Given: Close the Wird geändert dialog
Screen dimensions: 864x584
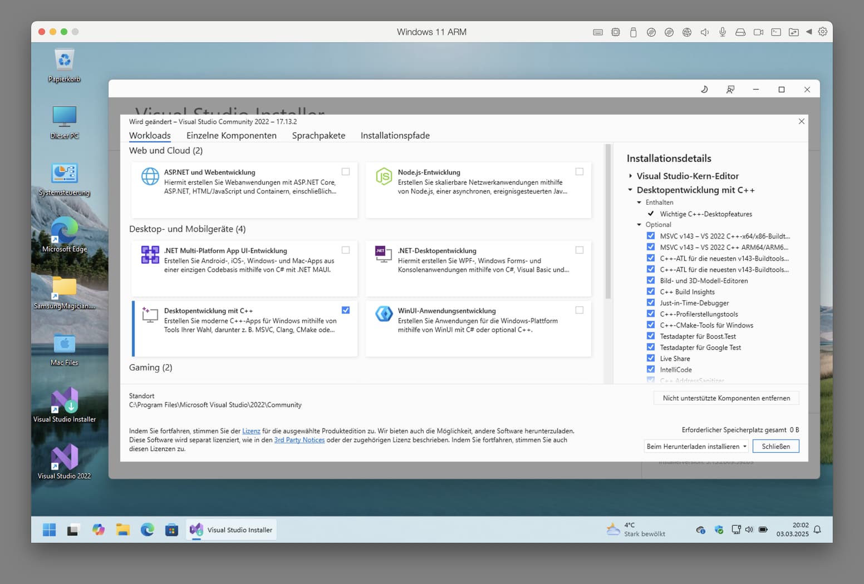Looking at the screenshot, I should pos(802,121).
